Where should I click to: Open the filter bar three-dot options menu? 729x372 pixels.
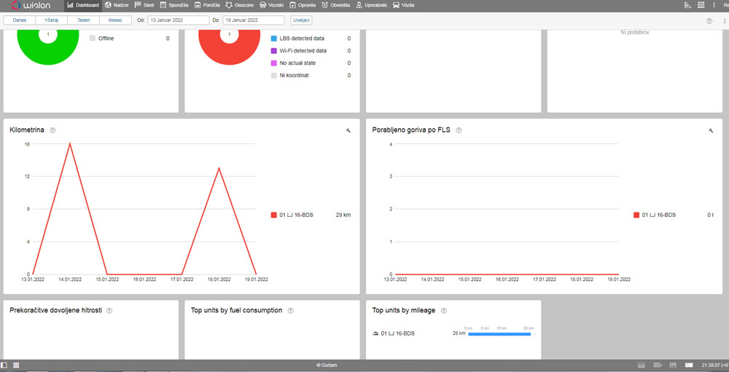(x=725, y=21)
